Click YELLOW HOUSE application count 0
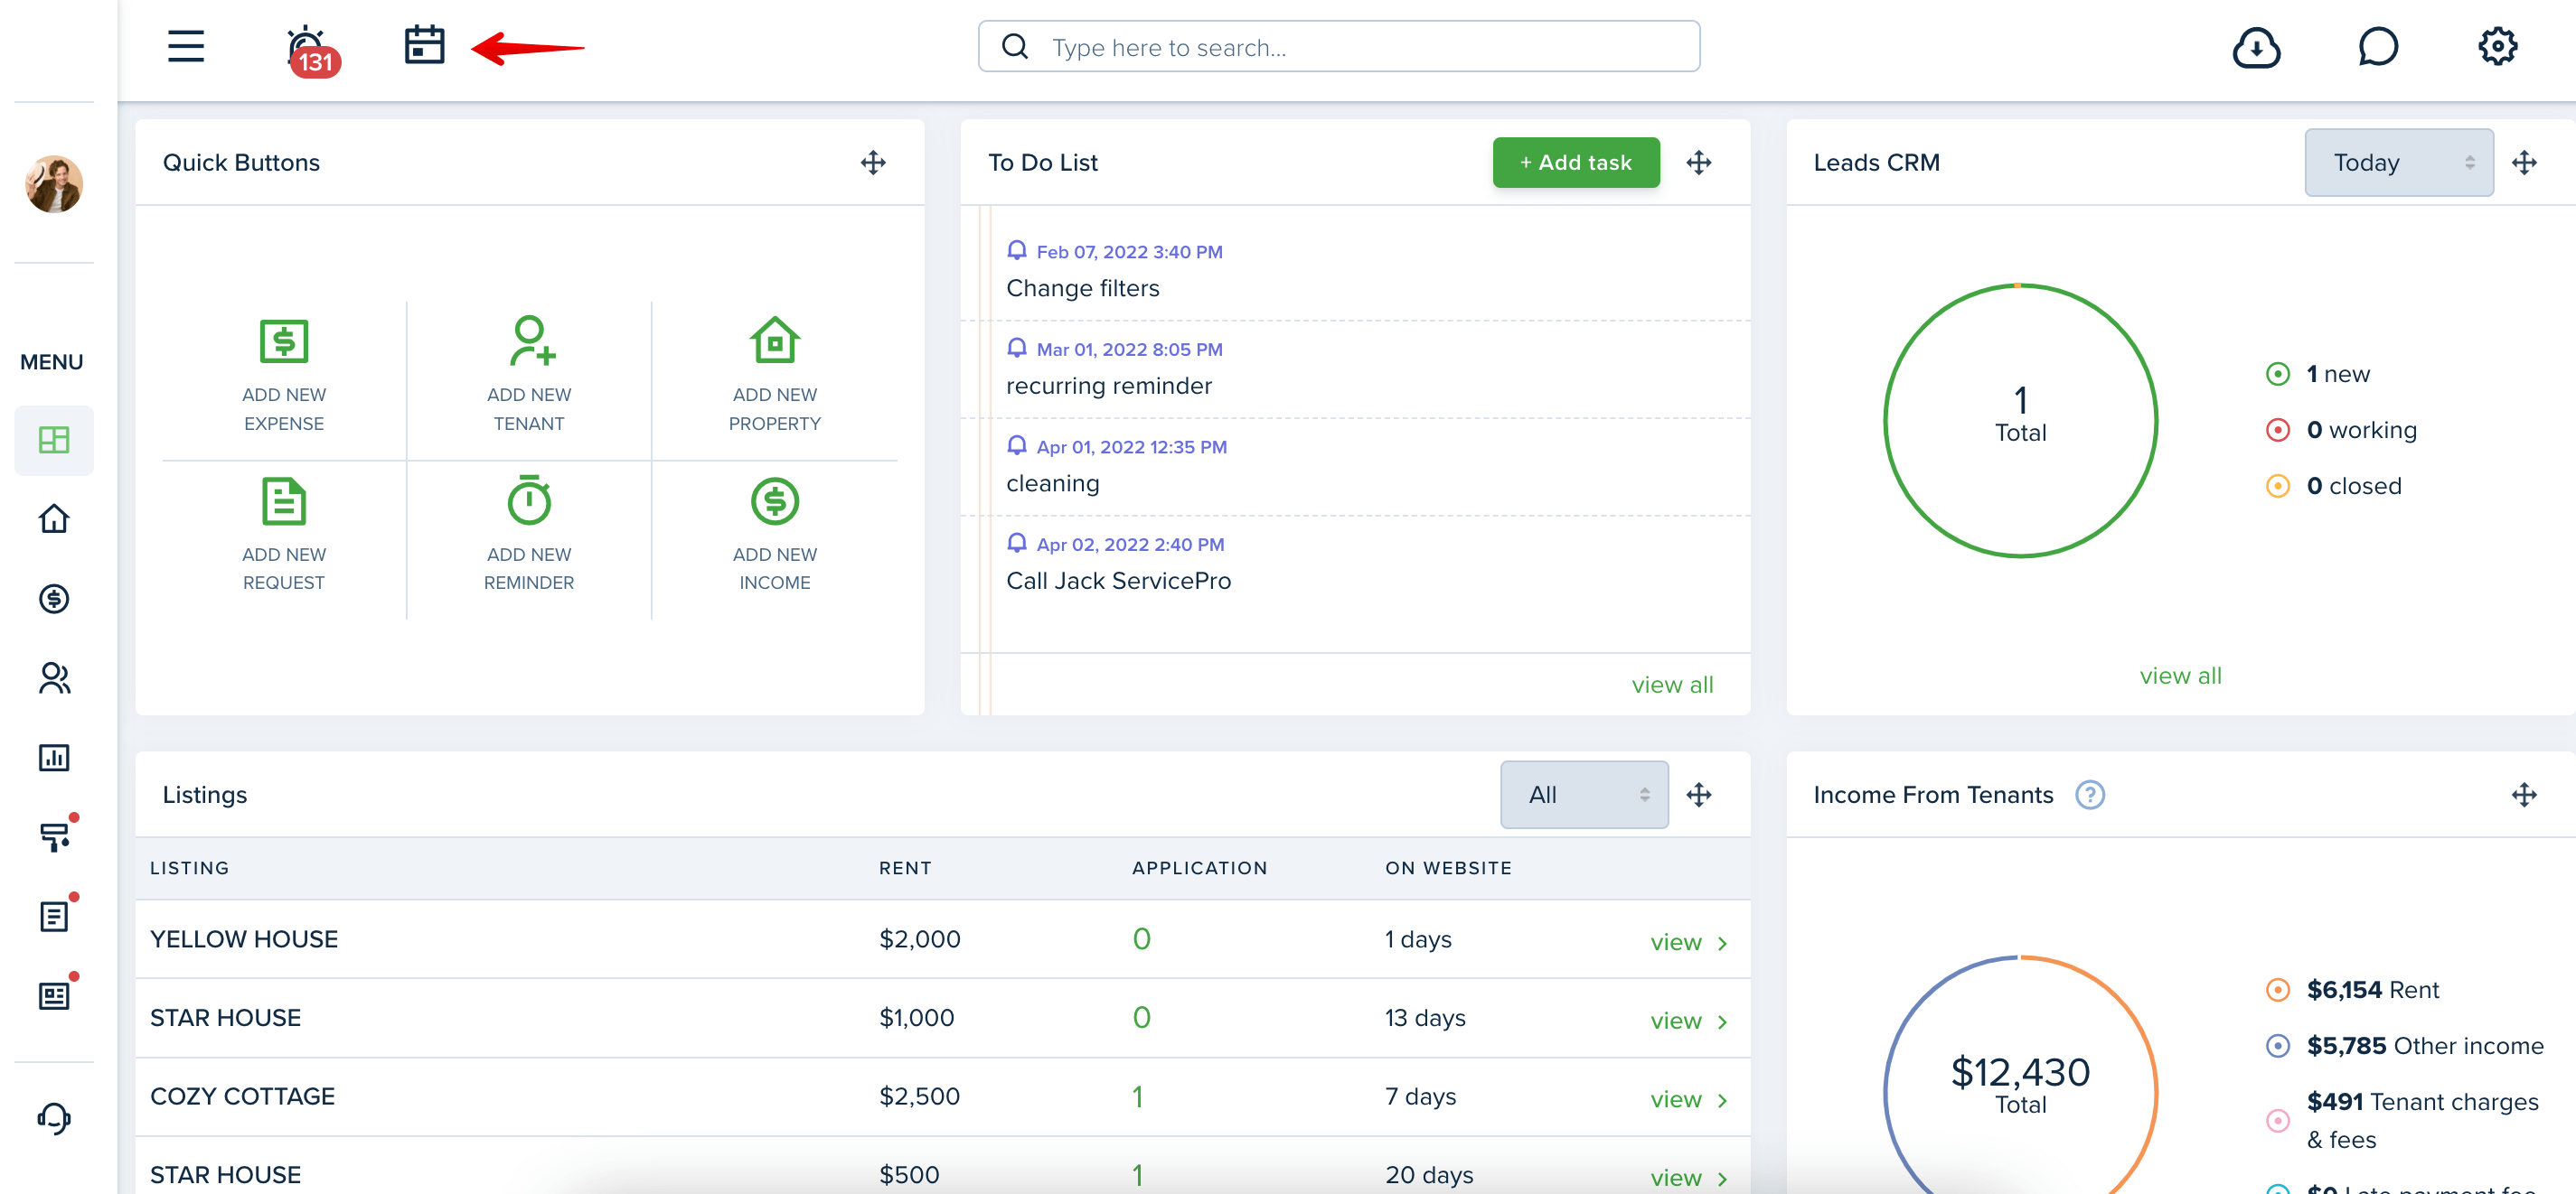2576x1194 pixels. pos(1141,939)
